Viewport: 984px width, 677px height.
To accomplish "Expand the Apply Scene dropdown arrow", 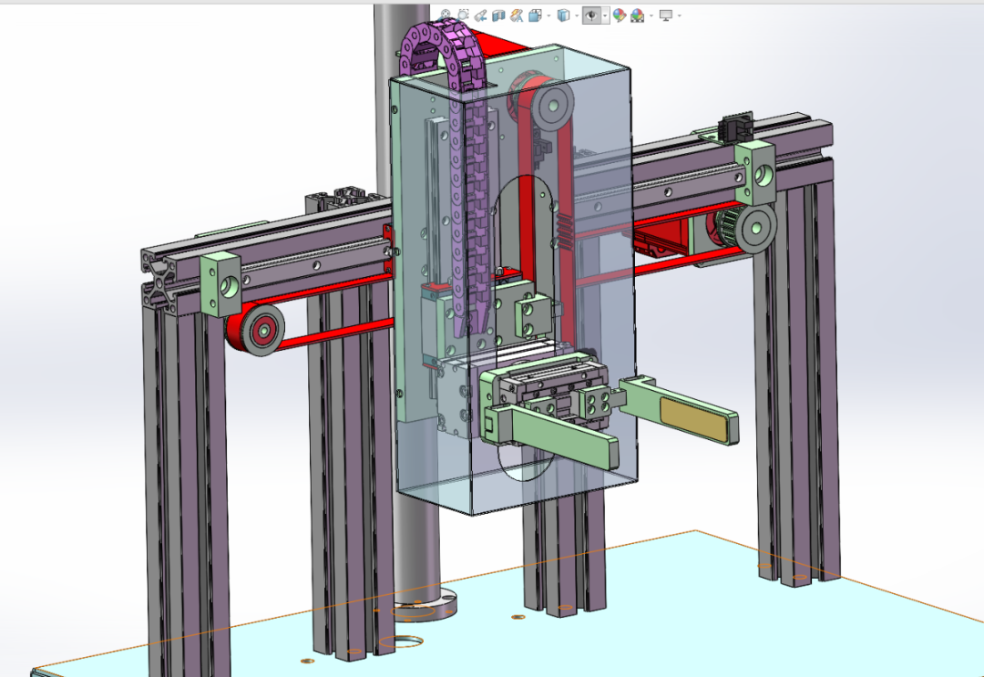I will coord(651,15).
